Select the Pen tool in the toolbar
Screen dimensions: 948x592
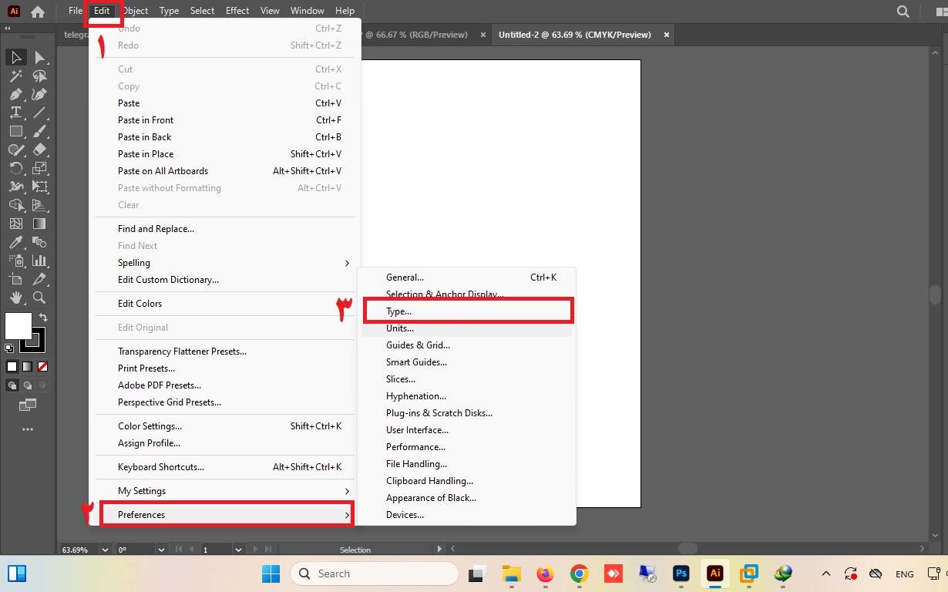[15, 95]
